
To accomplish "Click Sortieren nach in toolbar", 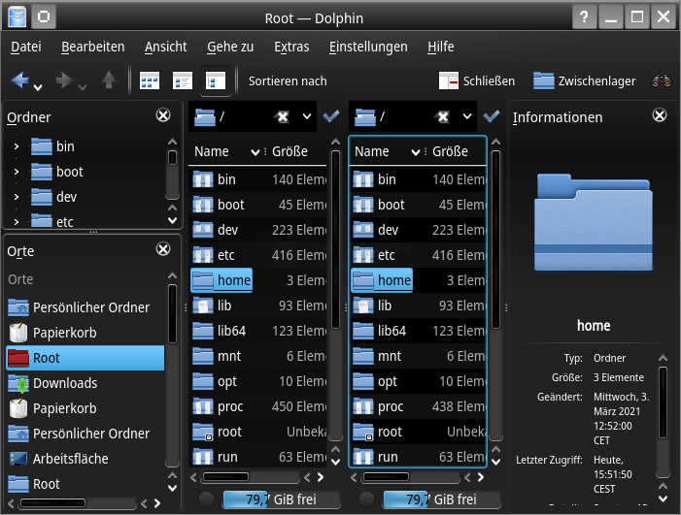I will tap(288, 81).
